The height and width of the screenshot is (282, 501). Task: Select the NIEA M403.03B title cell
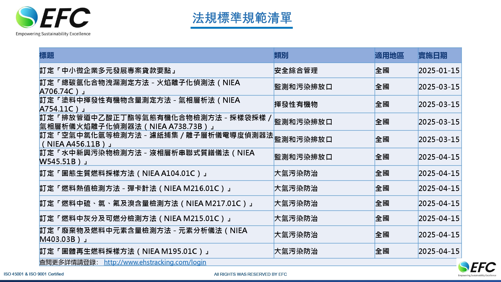point(157,235)
